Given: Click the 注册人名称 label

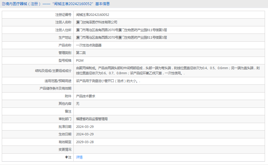Looking at the screenshot, I should pyautogui.click(x=63, y=22).
